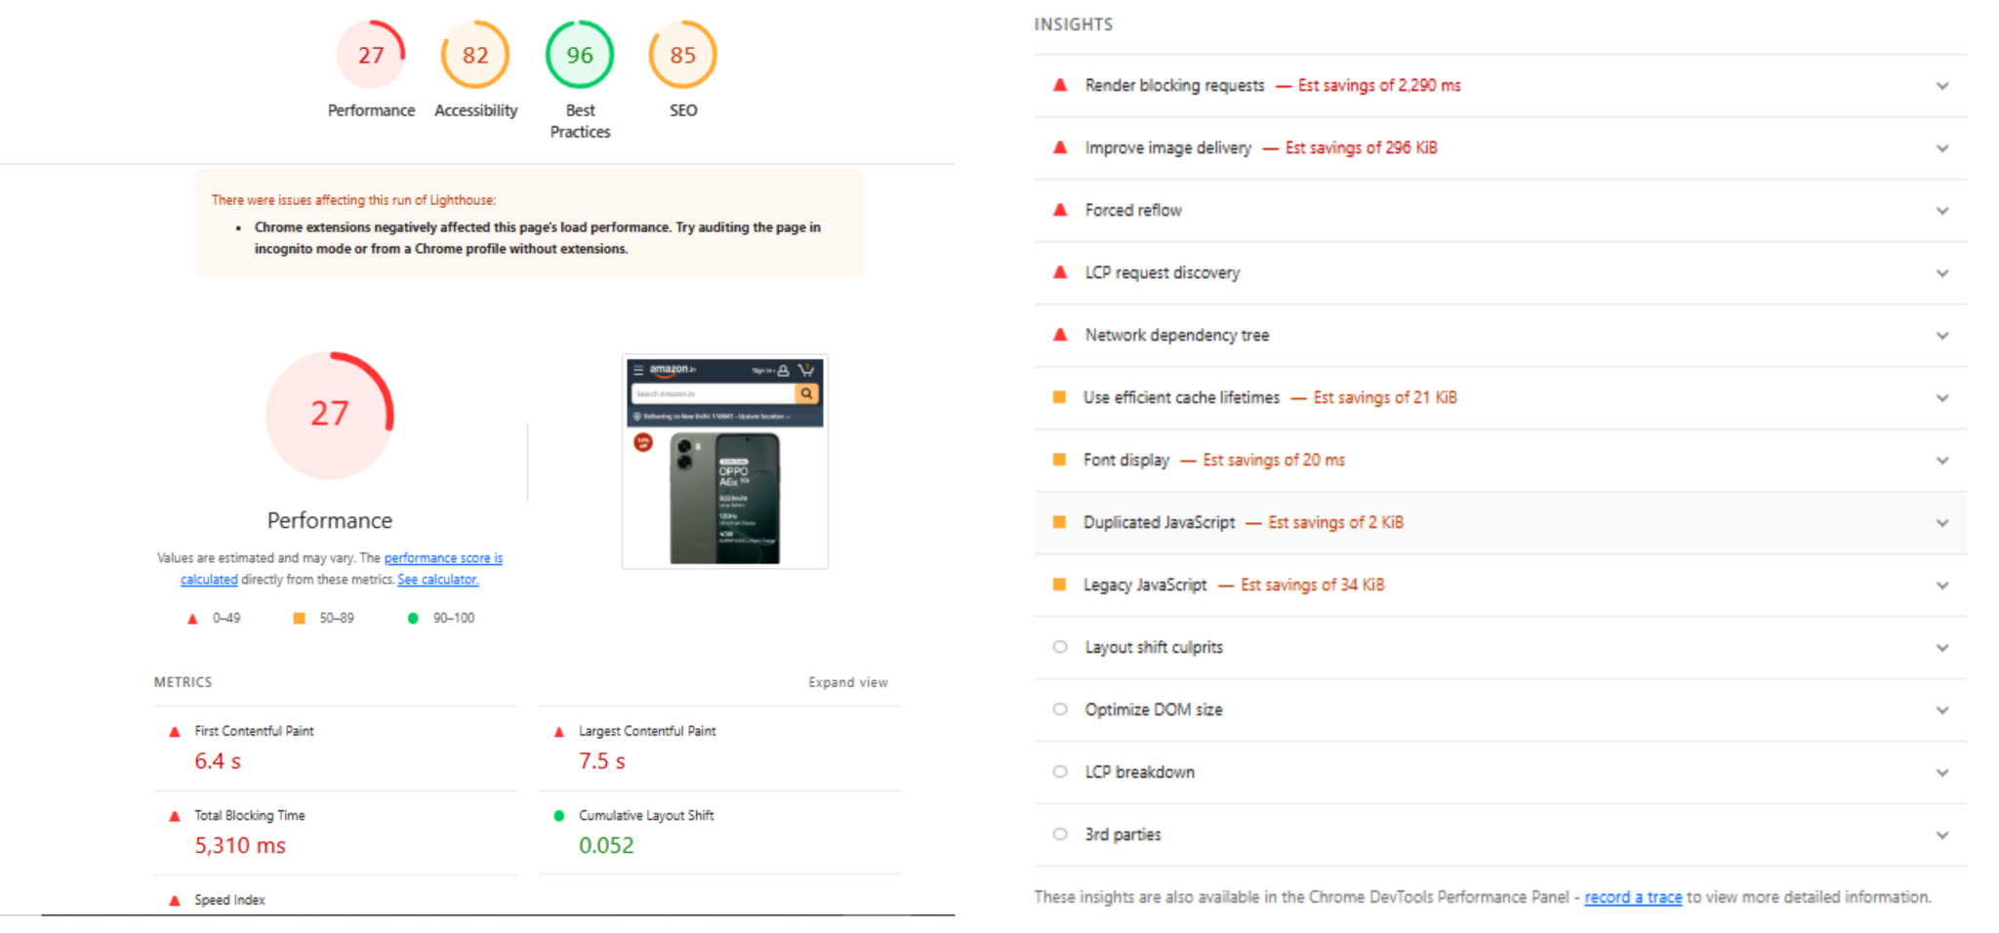Click the grey circle beside Layout shift culprits
The image size is (1999, 933).
1060,647
